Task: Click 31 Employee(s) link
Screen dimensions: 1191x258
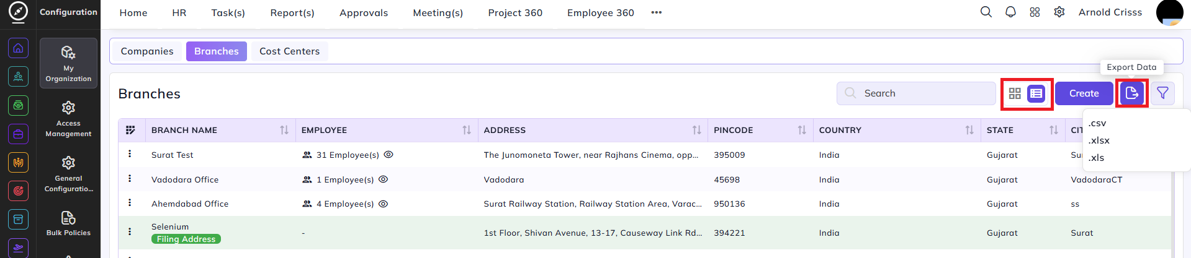Action: [x=348, y=155]
